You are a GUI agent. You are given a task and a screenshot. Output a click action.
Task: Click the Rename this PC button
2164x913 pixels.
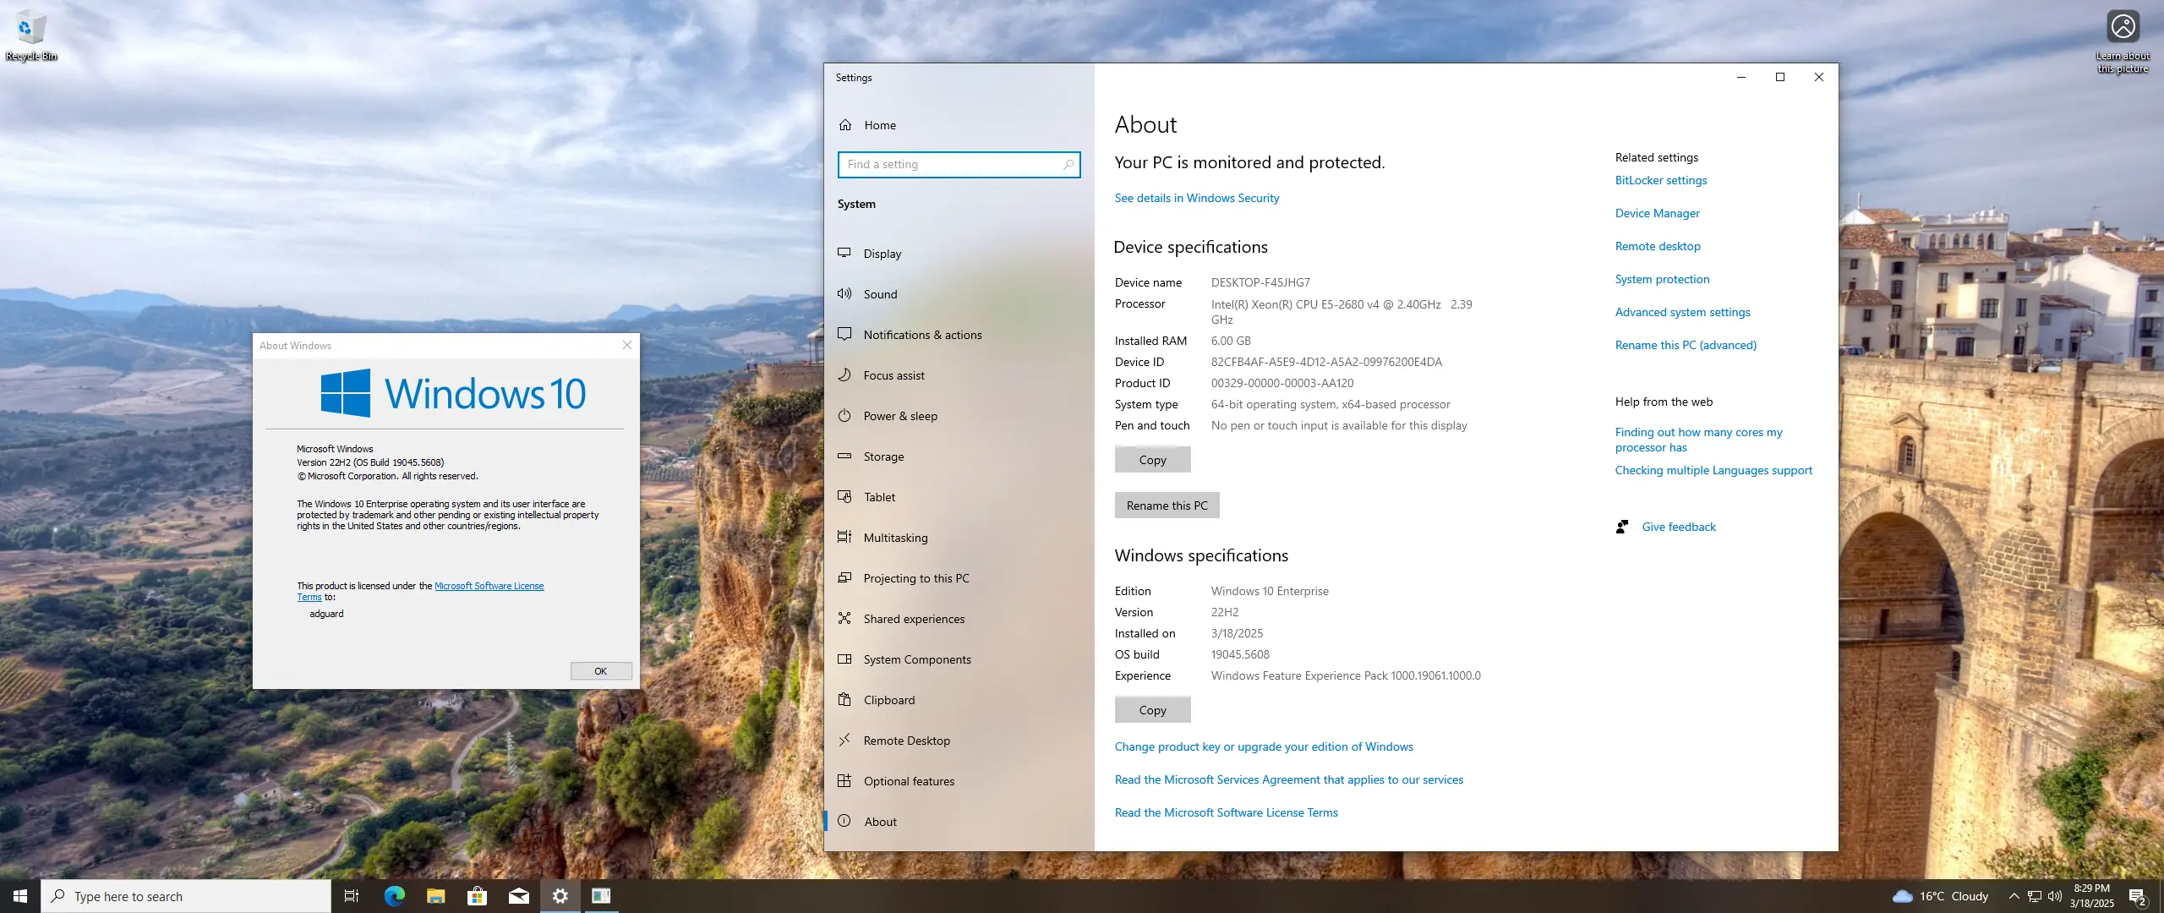tap(1167, 505)
